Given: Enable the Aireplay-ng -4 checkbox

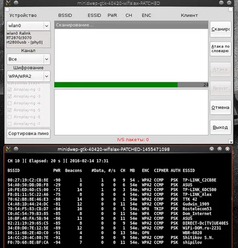Looking at the screenshot, I should [x=10, y=103].
